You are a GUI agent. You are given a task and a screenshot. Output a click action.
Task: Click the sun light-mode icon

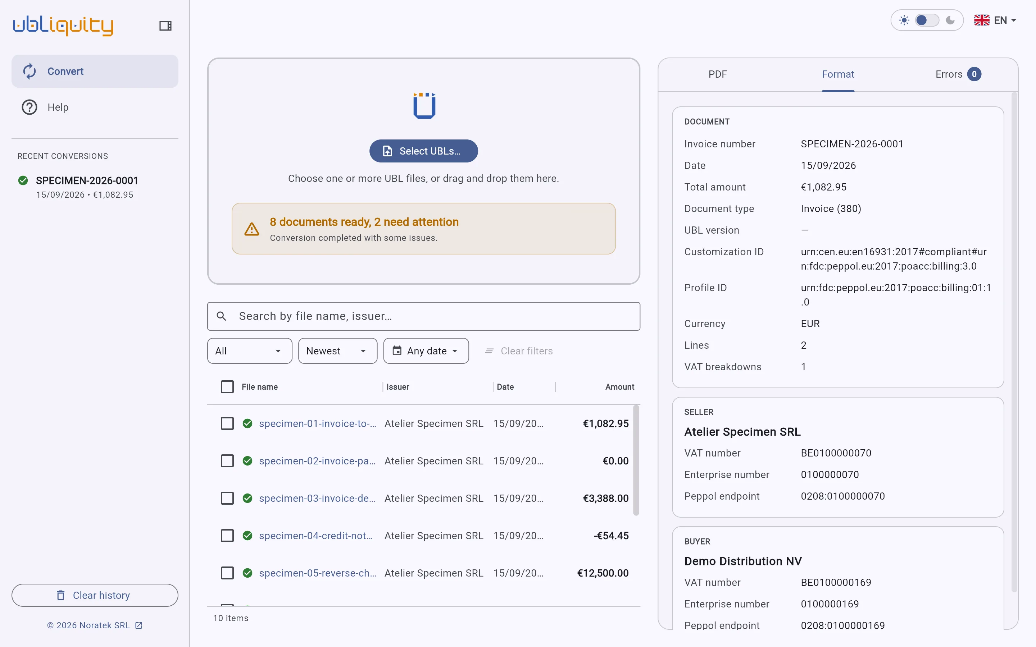[904, 20]
